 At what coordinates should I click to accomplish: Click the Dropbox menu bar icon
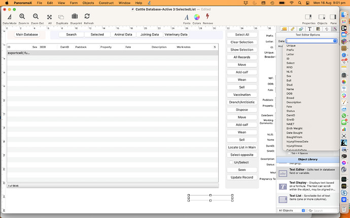pyautogui.click(x=246, y=3)
